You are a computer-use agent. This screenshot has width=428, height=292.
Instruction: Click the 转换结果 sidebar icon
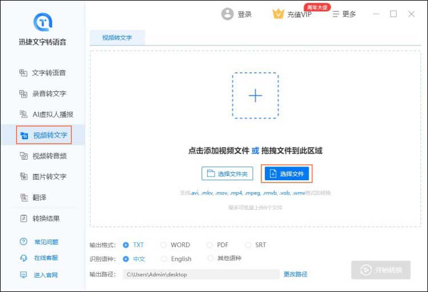(24, 218)
